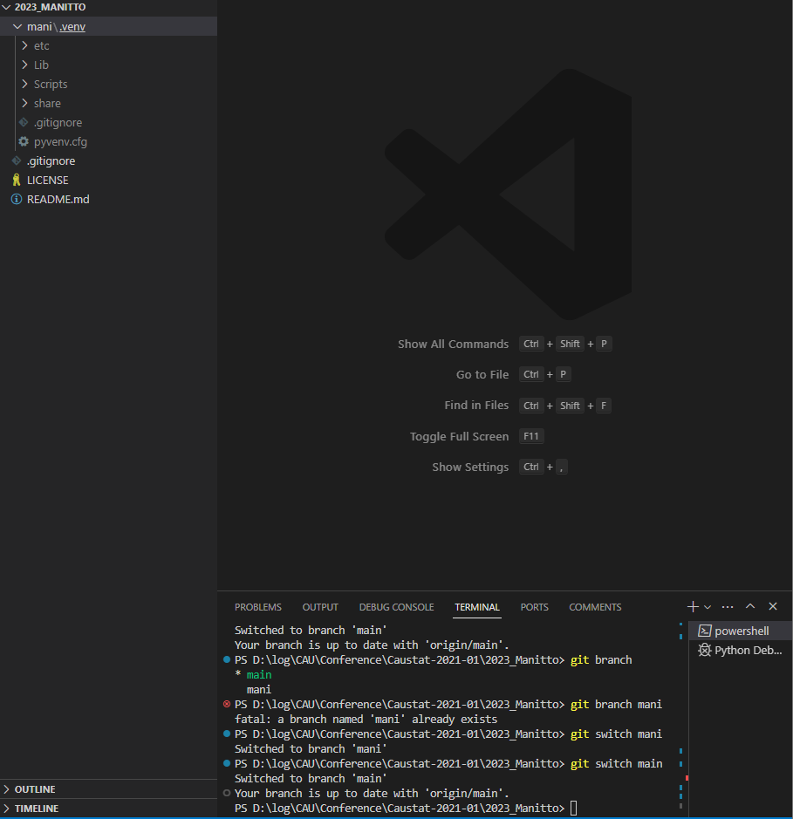The image size is (793, 819).
Task: Click the terminal input cursor at the prompt
Action: [x=573, y=808]
